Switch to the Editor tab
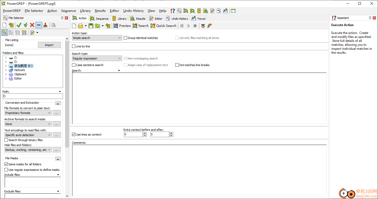The height and width of the screenshot is (199, 378). [156, 18]
